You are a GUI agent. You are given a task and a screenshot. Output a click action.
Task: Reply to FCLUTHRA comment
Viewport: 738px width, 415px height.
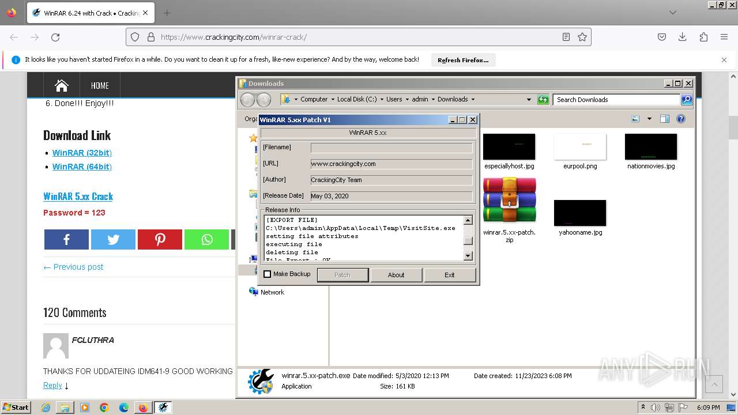click(52, 386)
